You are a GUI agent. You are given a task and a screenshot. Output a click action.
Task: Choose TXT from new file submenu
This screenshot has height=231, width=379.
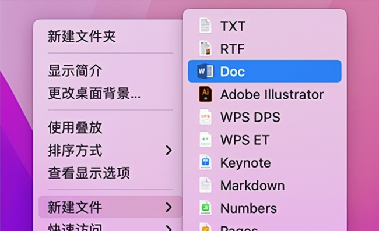[265, 26]
